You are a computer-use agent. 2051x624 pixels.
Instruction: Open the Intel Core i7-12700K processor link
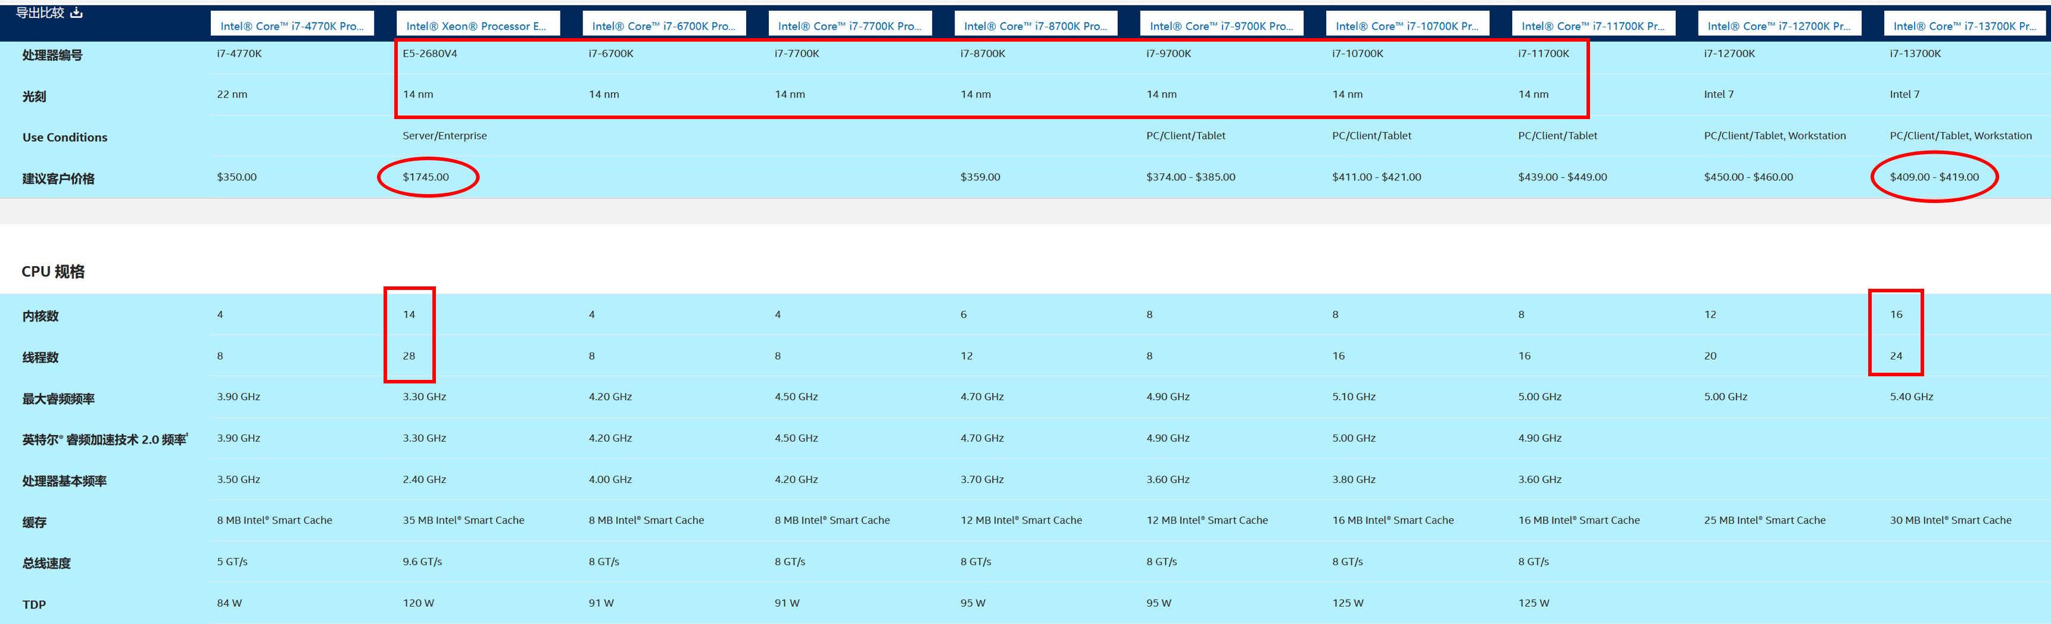1779,26
